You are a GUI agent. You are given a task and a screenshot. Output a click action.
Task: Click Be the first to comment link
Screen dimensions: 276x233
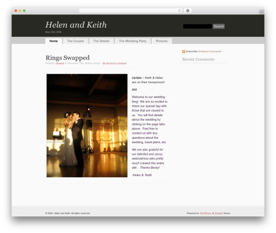click(114, 63)
